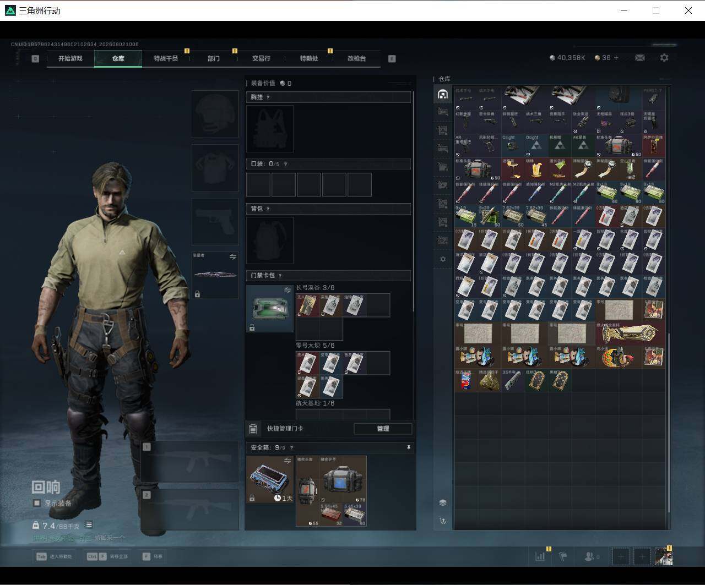Screen dimensions: 705x585
Task: Open the warehouse sidebar gear icon
Action: click(x=442, y=259)
